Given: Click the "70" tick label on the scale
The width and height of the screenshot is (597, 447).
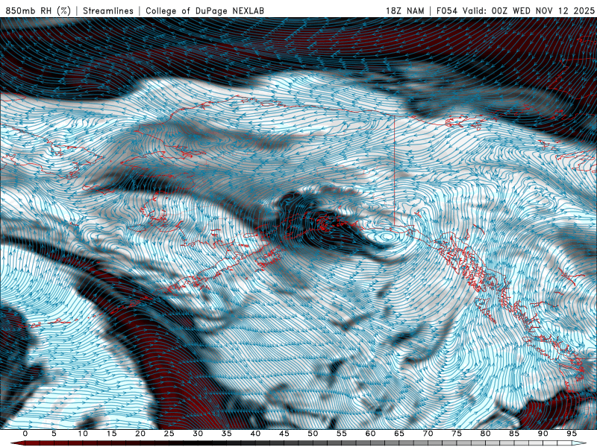Looking at the screenshot, I should coord(428,434).
